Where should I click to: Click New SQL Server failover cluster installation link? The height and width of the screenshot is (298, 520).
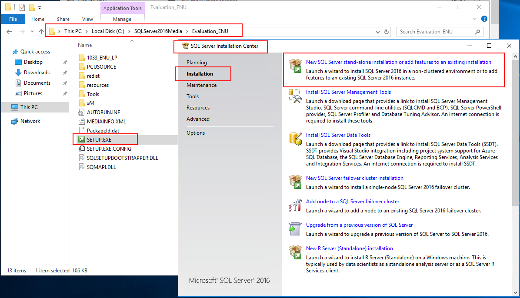tap(354, 178)
